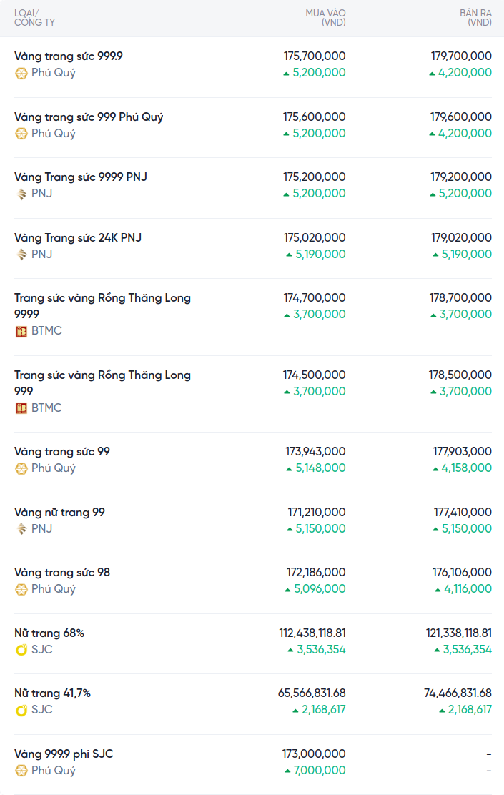Select Vàng trang sức 99 title
Image resolution: width=504 pixels, height=795 pixels.
[62, 452]
